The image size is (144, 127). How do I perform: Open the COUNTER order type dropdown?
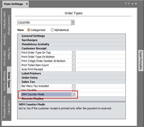73,22
